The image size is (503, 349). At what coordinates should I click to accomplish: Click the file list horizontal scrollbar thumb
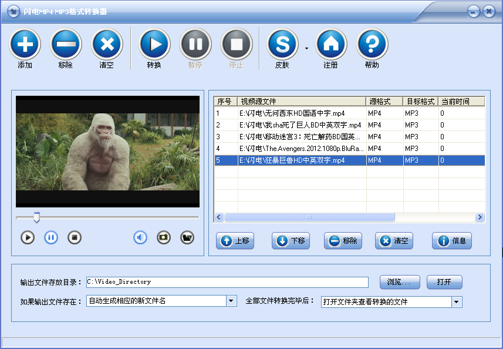(309, 217)
